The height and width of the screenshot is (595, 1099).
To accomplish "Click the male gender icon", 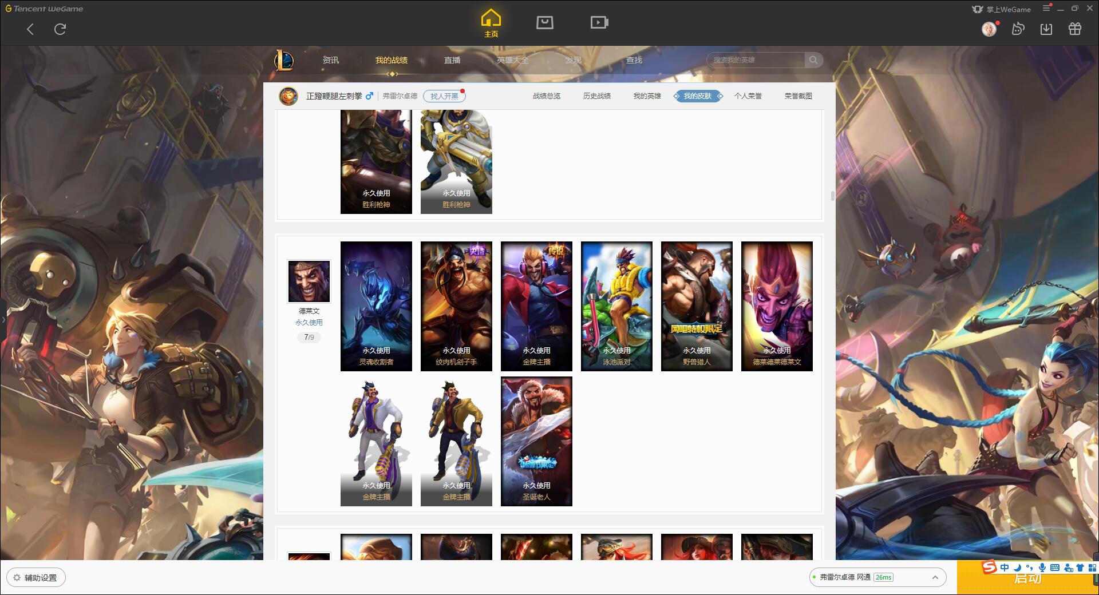I will 370,96.
